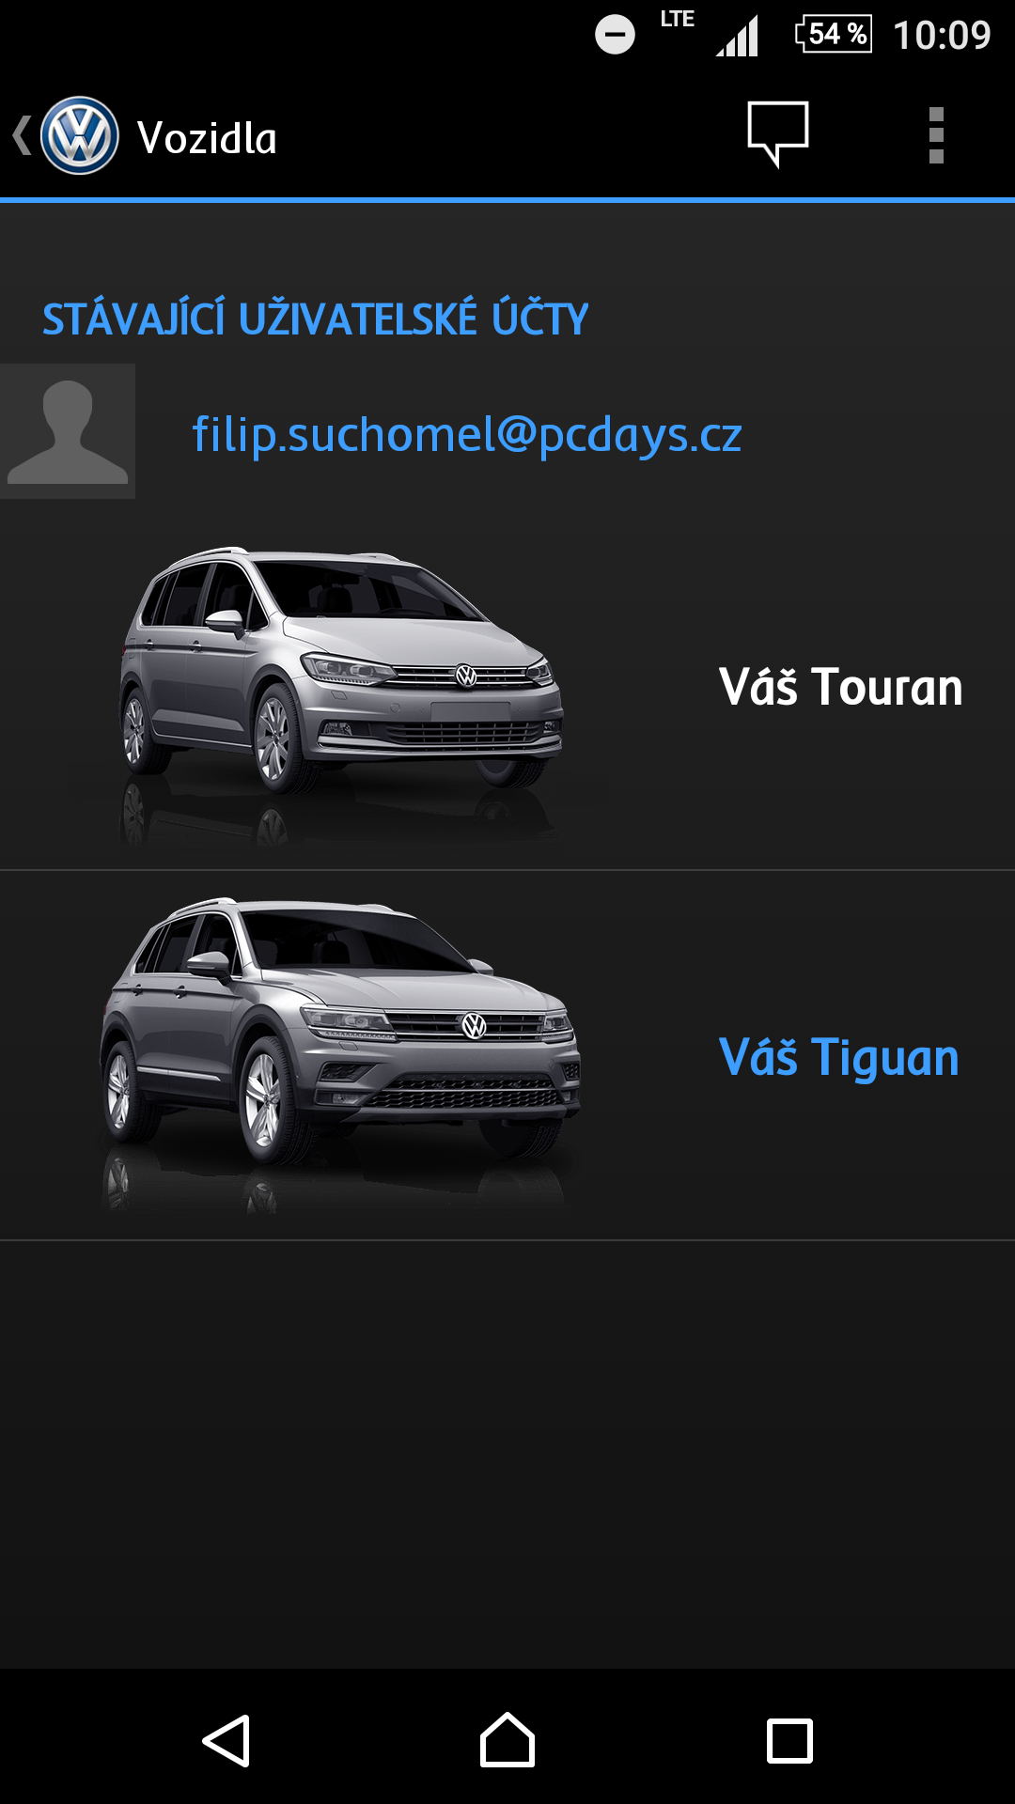Tap the Android back navigation button
The width and height of the screenshot is (1015, 1804).
pyautogui.click(x=226, y=1741)
